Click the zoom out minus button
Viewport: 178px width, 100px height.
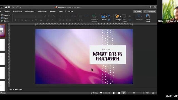[x=127, y=93]
